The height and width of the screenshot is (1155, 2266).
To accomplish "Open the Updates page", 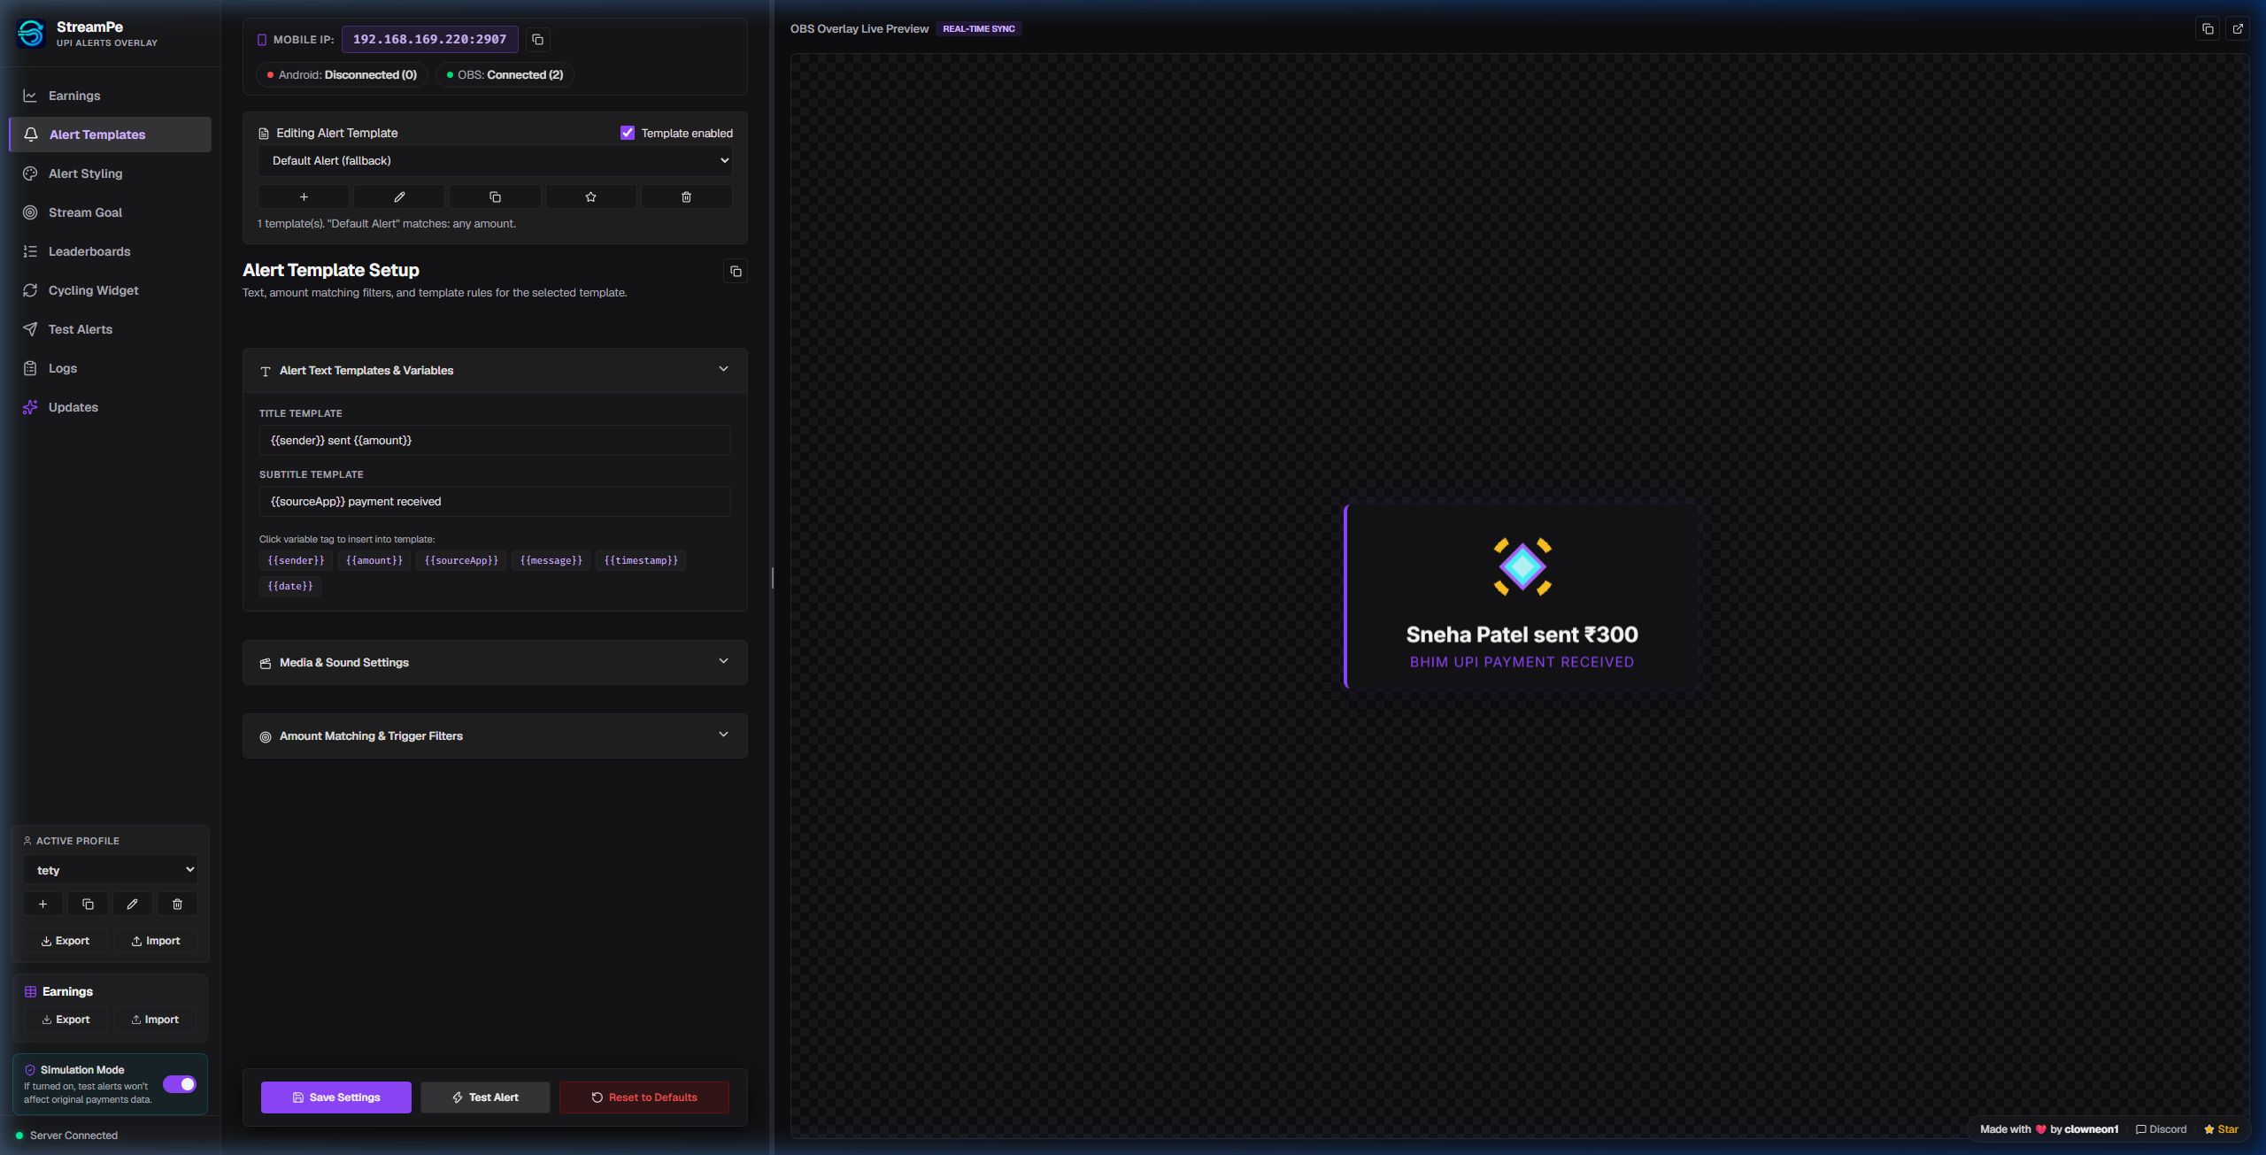I will 110,407.
